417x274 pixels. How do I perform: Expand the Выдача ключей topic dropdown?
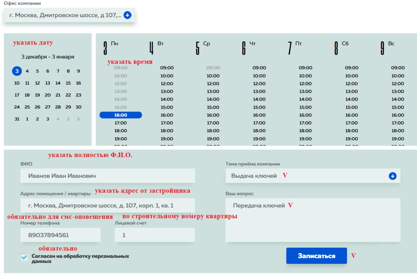pos(309,176)
